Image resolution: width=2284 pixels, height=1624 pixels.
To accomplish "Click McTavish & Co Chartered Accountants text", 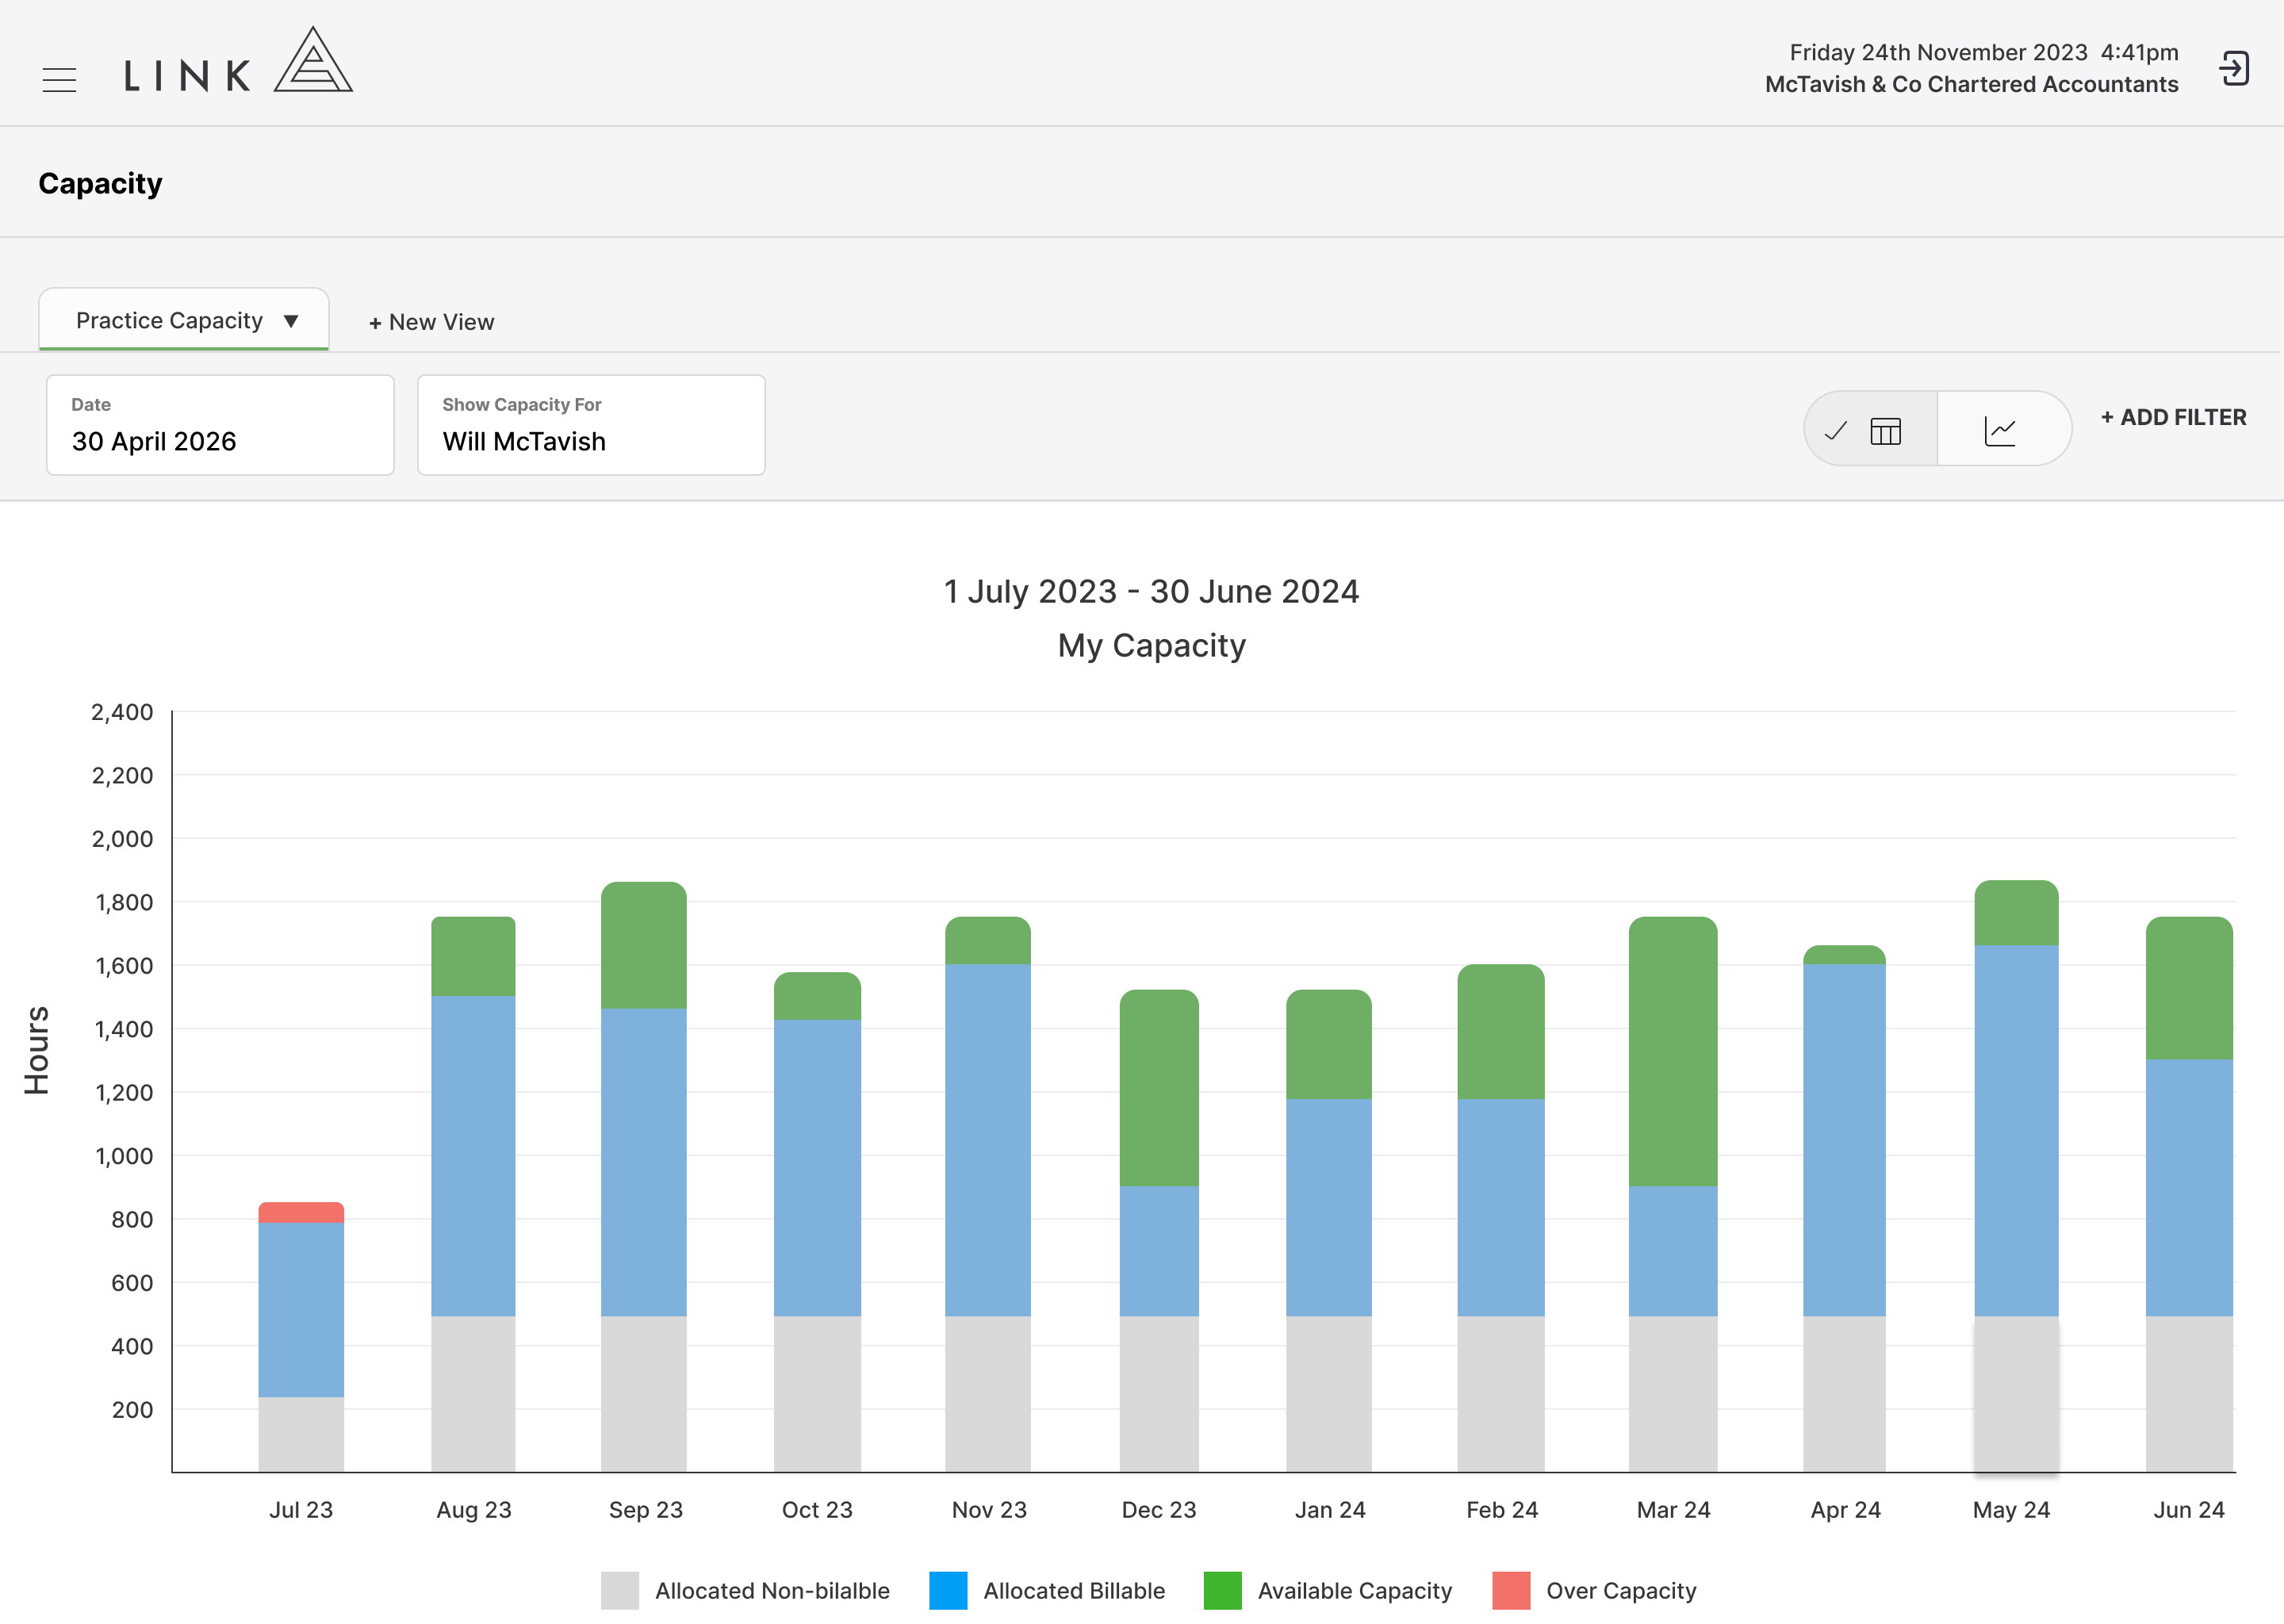I will pos(1971,84).
